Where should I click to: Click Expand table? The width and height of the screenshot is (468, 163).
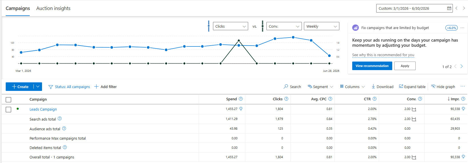(412, 87)
